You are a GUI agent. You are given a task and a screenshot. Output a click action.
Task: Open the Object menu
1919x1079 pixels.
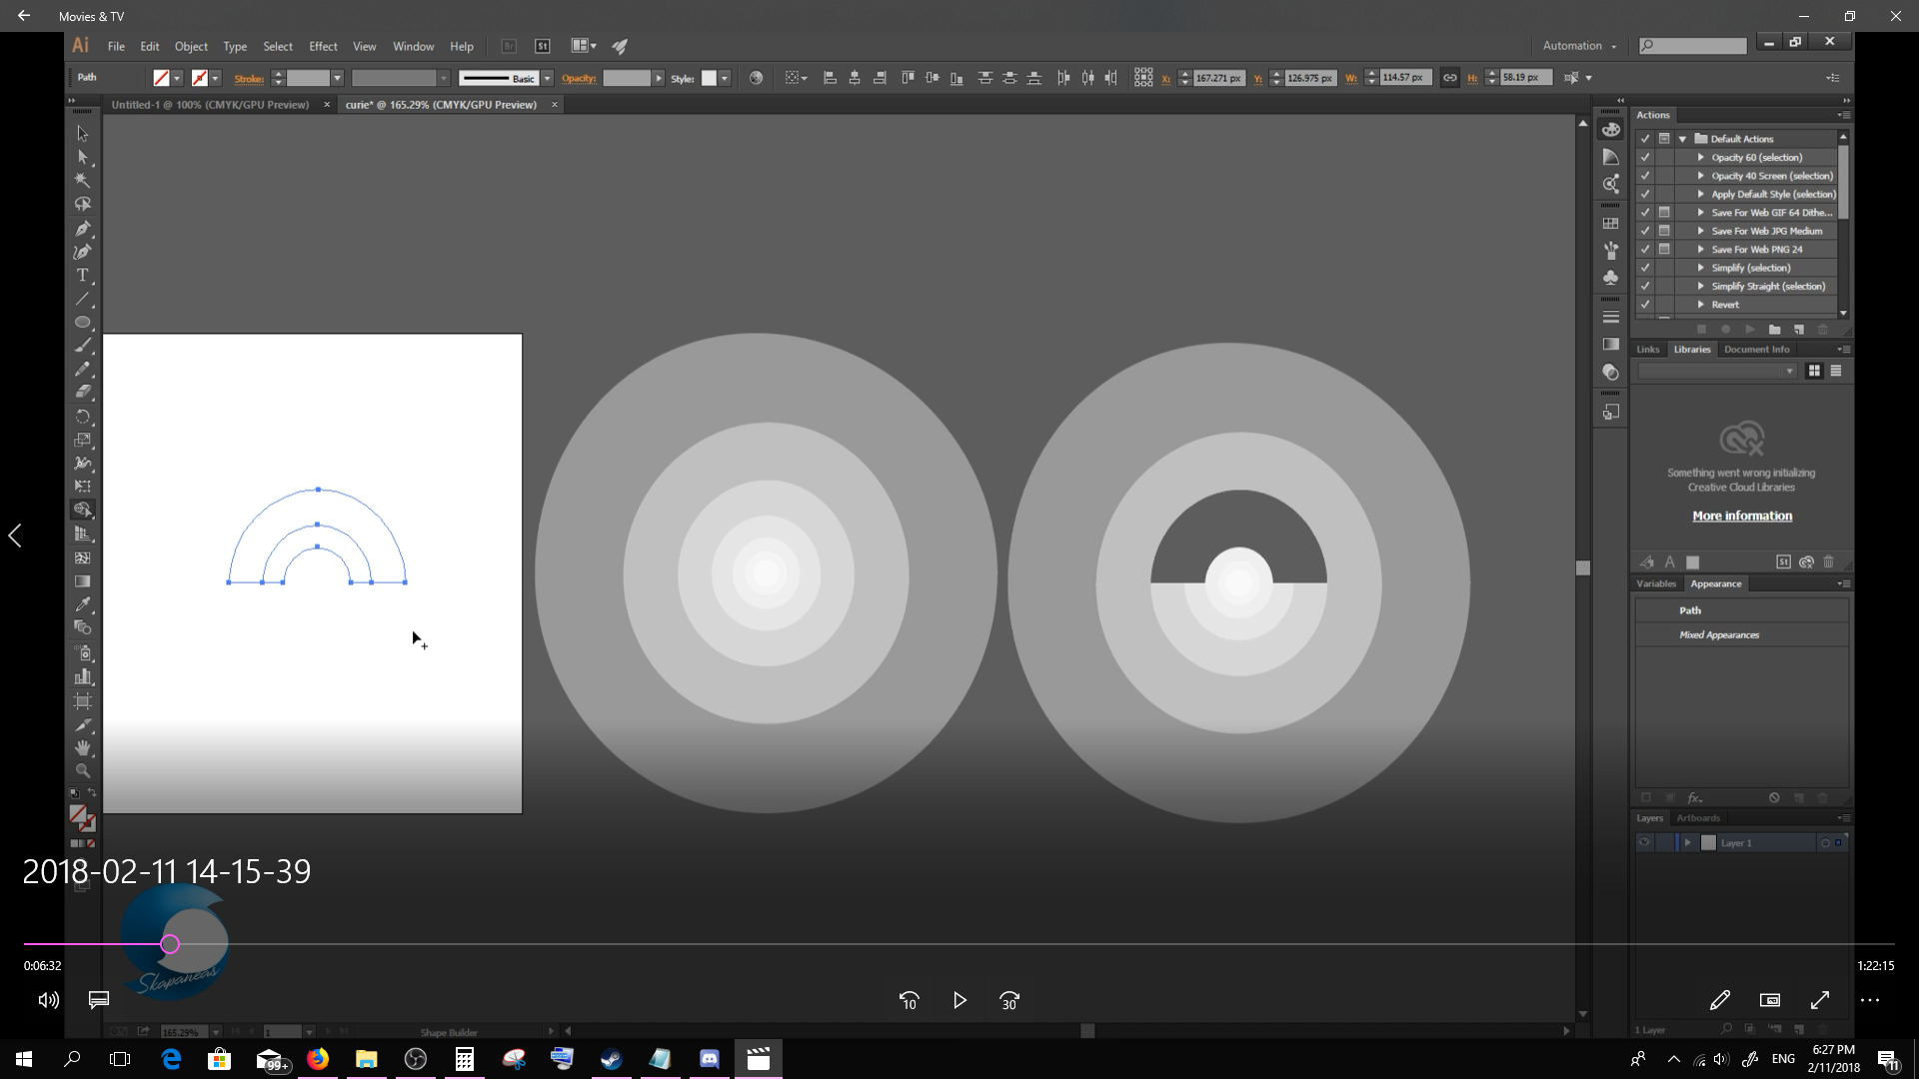tap(191, 46)
